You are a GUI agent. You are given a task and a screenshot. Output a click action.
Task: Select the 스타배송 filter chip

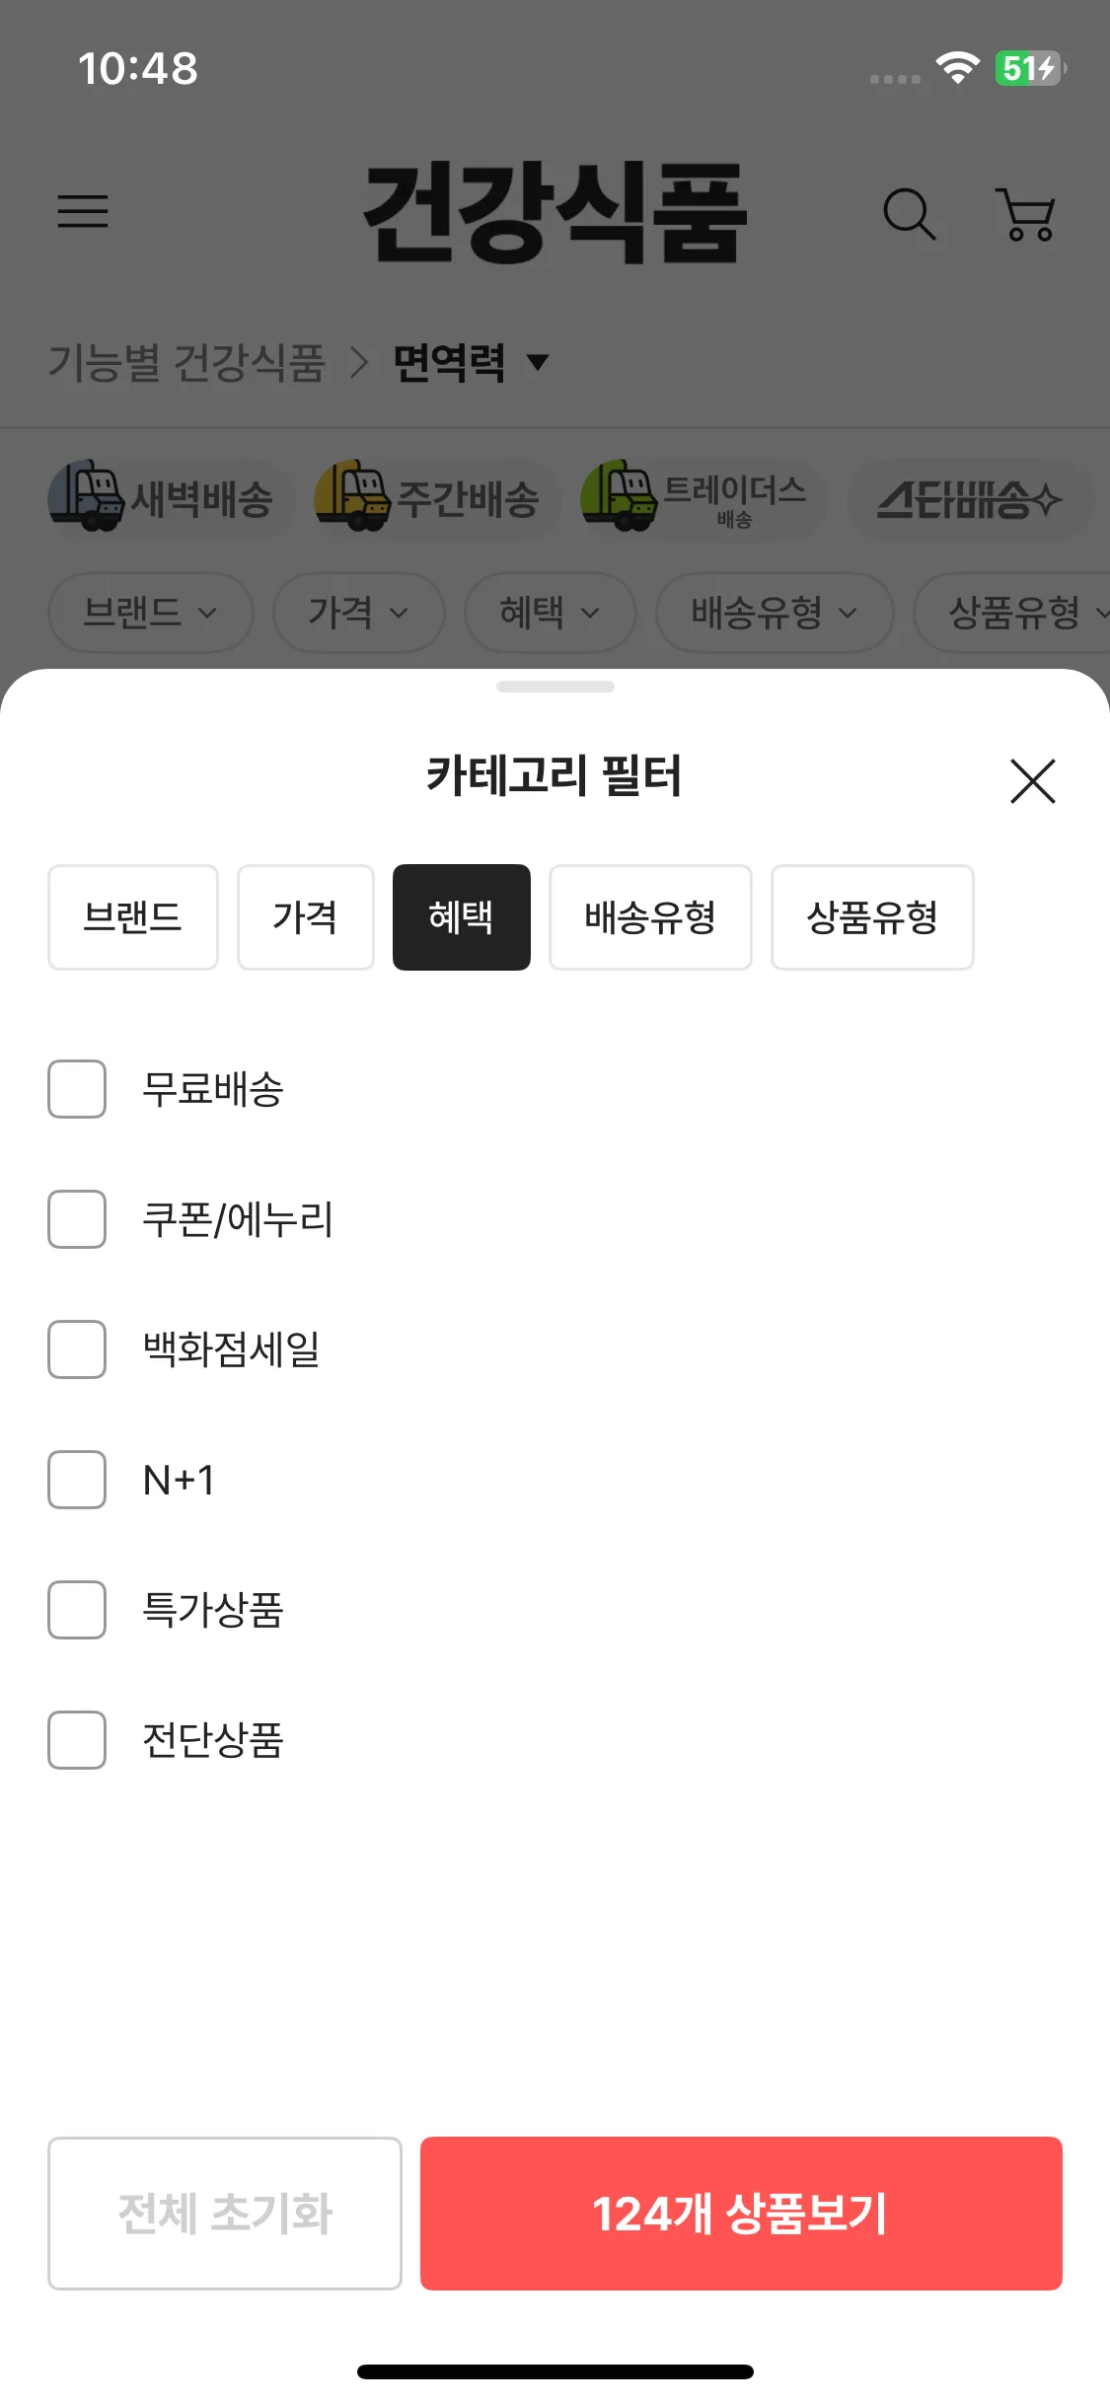pos(969,499)
